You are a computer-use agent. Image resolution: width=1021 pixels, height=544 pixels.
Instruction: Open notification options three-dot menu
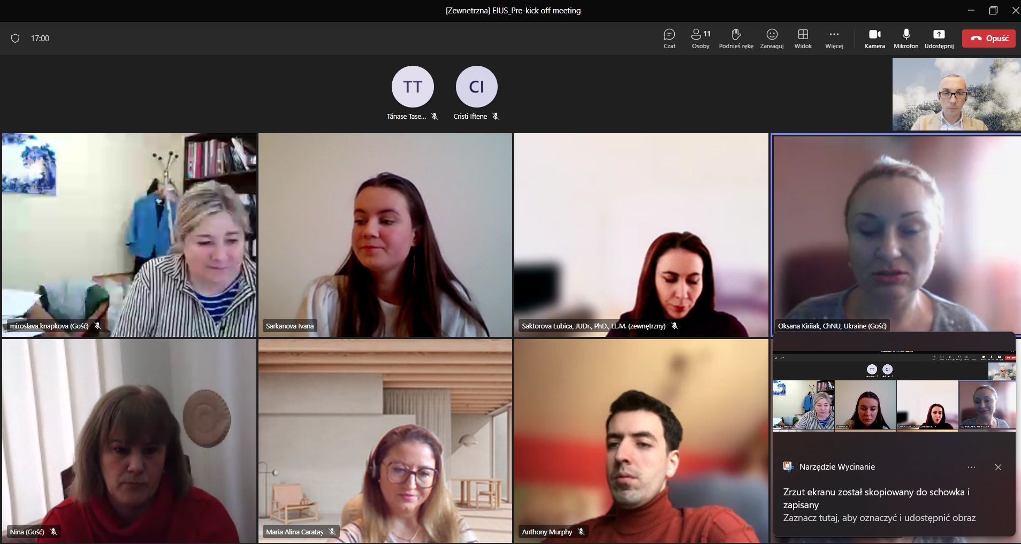pyautogui.click(x=971, y=467)
